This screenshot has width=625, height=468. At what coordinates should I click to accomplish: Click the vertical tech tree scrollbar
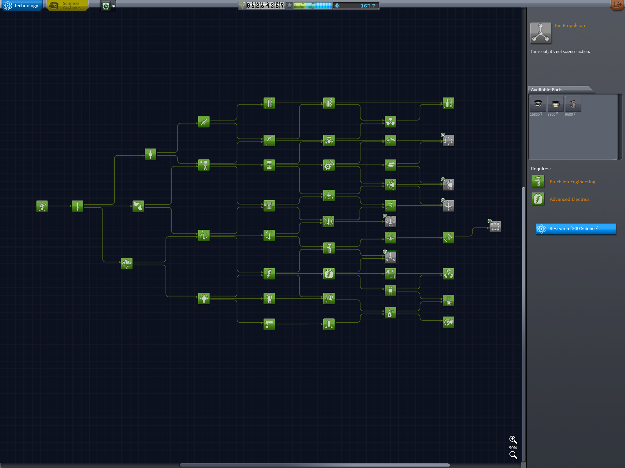click(x=523, y=324)
